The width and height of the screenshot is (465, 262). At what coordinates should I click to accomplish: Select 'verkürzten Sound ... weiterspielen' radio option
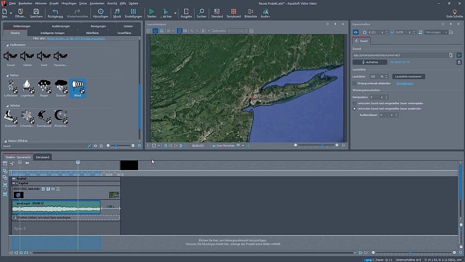(x=355, y=103)
